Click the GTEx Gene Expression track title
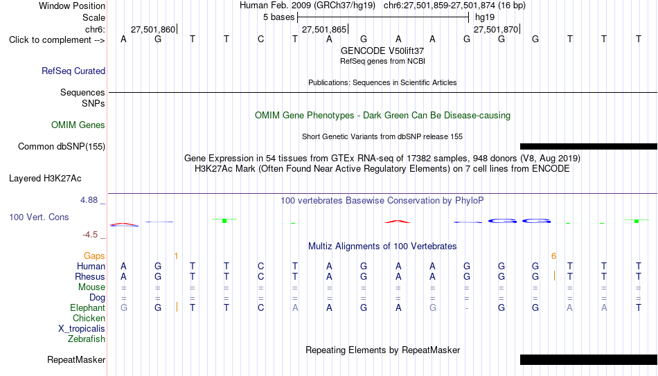Image resolution: width=658 pixels, height=376 pixels. click(x=382, y=158)
